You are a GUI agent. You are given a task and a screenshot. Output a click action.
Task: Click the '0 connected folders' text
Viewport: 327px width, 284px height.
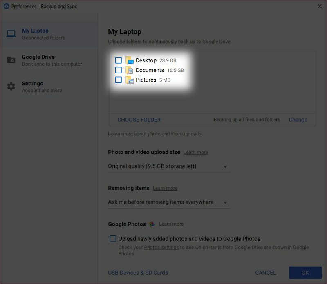(44, 38)
